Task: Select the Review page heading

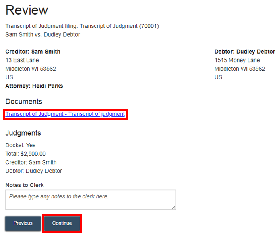Action: 27,10
